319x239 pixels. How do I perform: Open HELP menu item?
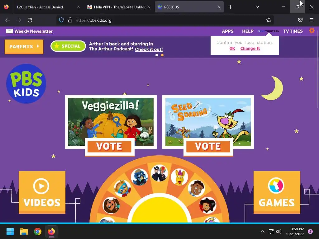click(x=248, y=31)
